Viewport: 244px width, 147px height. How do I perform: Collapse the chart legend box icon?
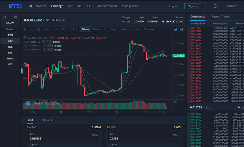[x=25, y=38]
